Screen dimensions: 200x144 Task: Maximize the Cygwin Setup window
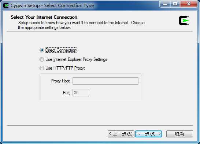click(175, 4)
